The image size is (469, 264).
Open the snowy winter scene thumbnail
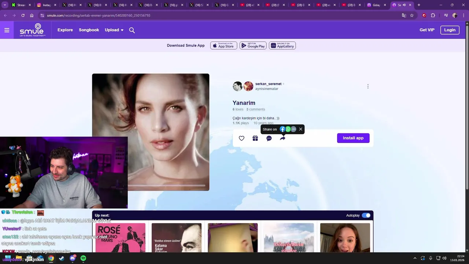[x=289, y=238]
